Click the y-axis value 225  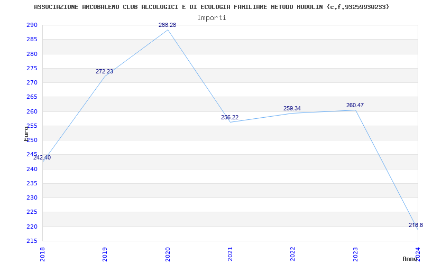coord(32,212)
